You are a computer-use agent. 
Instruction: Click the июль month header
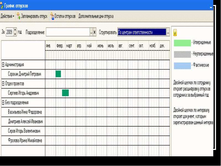click(x=112, y=46)
